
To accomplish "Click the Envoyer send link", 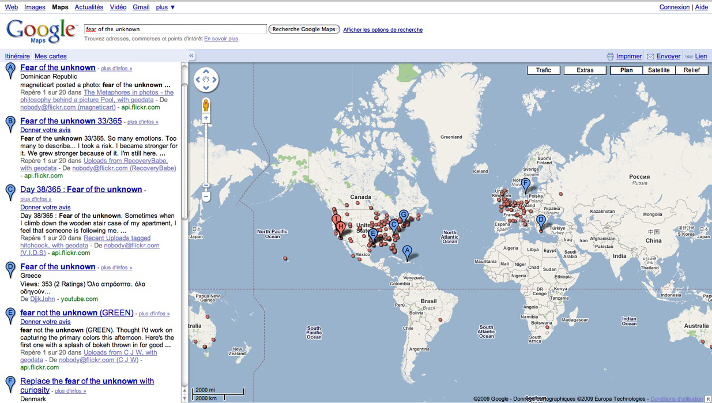I will coord(668,57).
